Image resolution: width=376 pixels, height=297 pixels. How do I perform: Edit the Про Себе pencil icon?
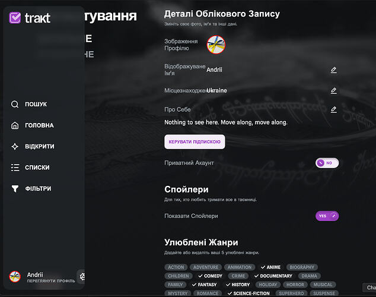[333, 109]
